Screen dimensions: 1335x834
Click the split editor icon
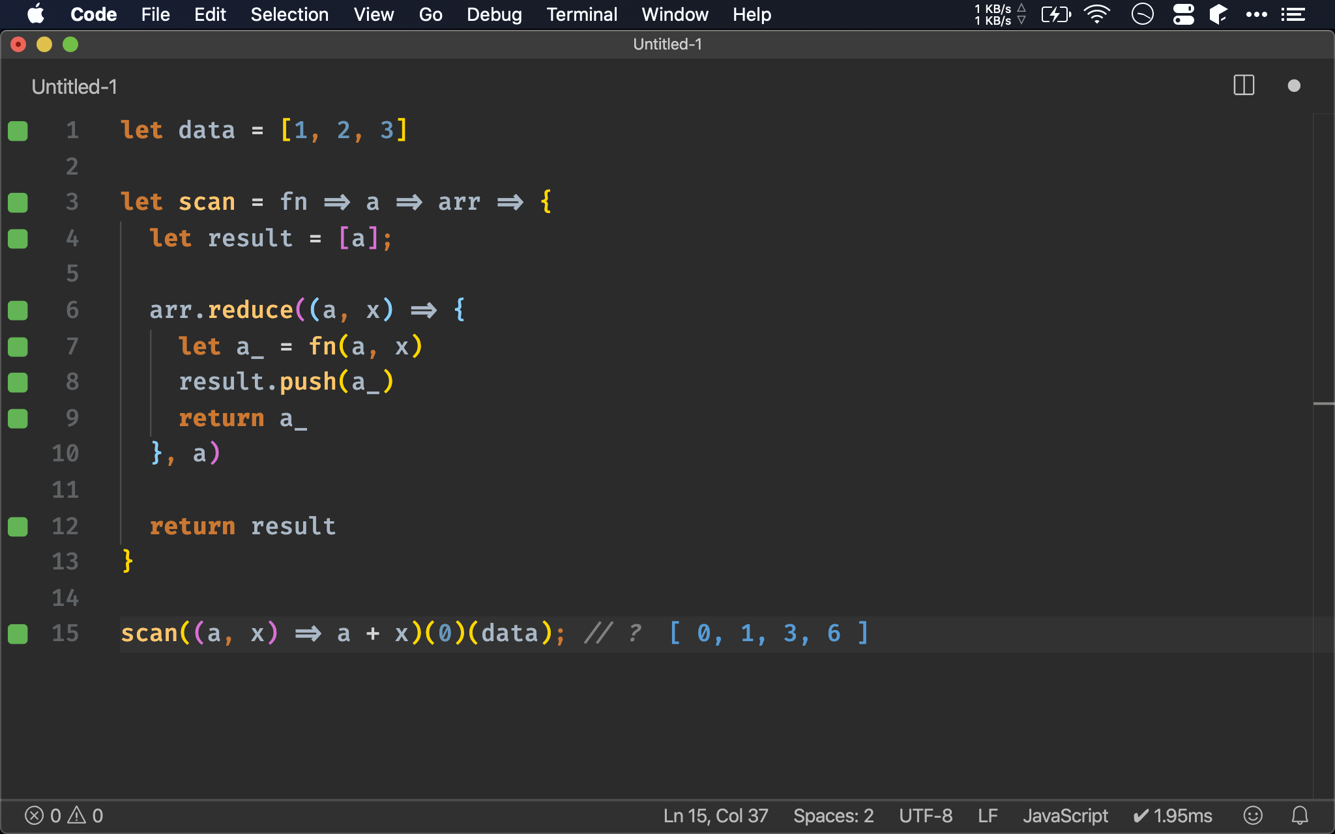point(1244,85)
